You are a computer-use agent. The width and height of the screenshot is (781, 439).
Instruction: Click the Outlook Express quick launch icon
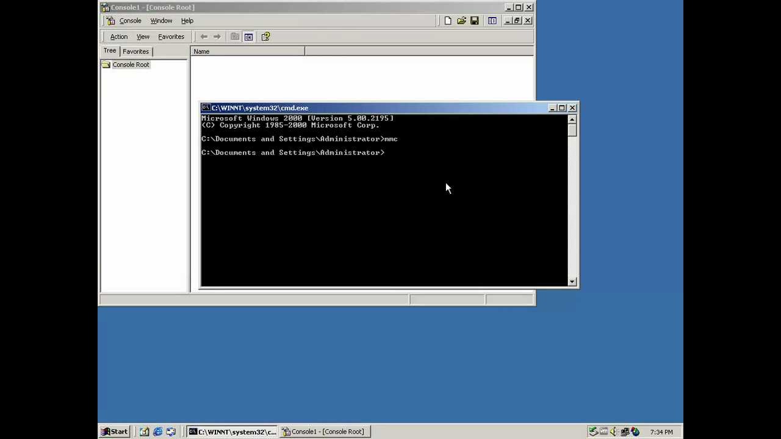[x=171, y=432]
